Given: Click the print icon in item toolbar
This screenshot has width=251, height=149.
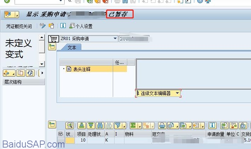Looking at the screenshot, I should 162,125.
